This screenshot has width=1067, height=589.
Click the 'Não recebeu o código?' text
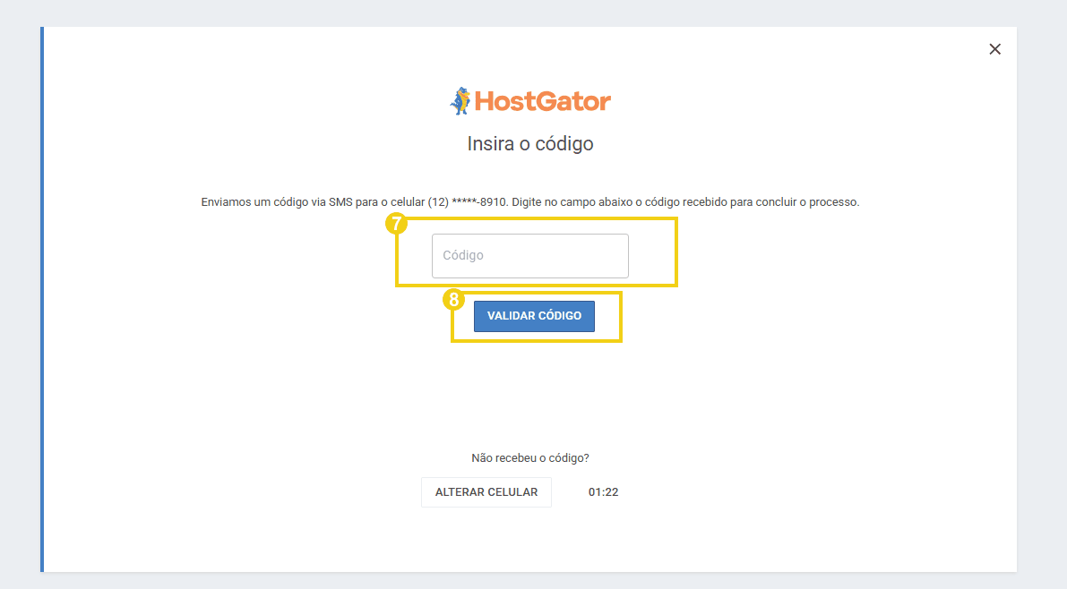click(530, 458)
